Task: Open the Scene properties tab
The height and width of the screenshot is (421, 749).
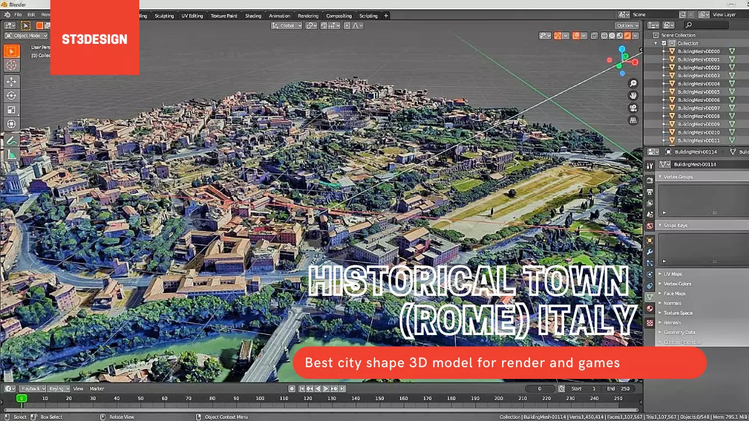Action: 650,215
